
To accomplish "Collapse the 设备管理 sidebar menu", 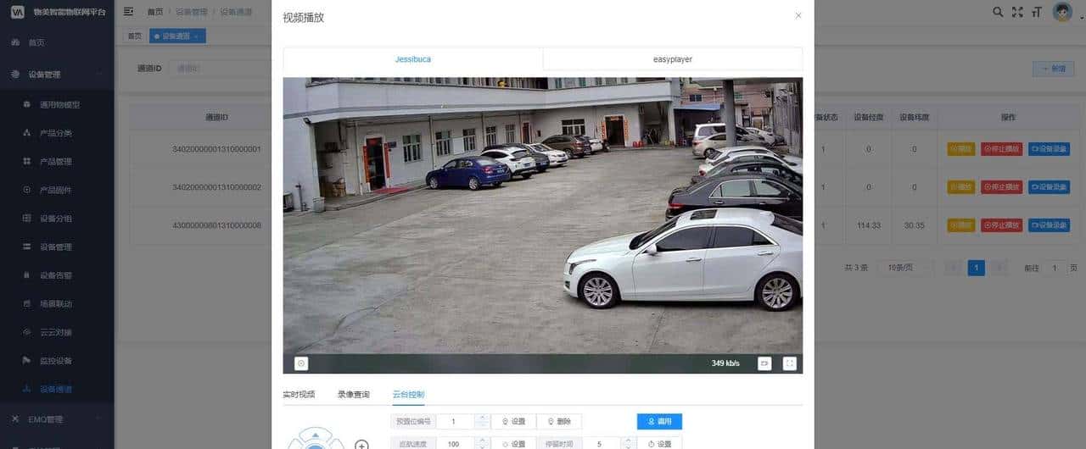I will pos(57,74).
